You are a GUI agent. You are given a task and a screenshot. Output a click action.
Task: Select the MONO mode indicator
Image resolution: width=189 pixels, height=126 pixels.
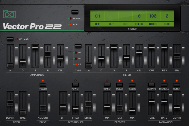(71, 18)
